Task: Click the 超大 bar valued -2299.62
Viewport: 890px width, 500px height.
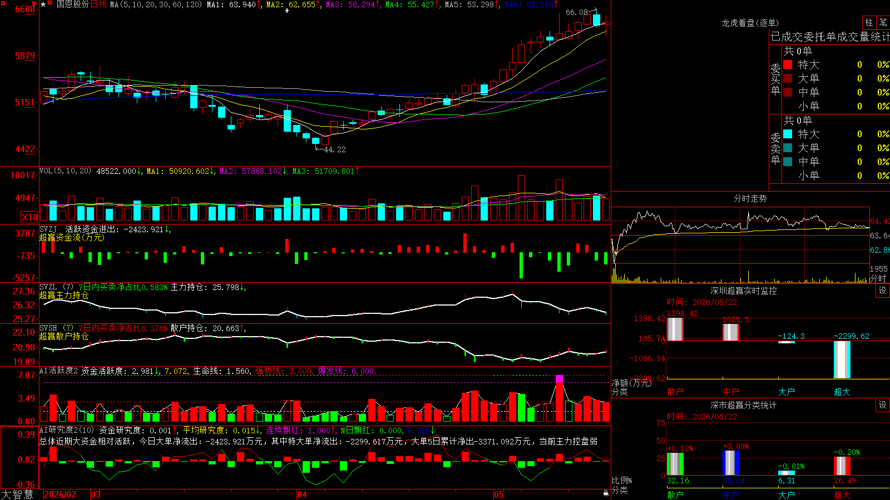Action: tap(842, 359)
